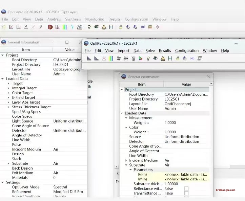Screen dimensions: 245x201
Task: Open Synthesis menu in OptiLayer
Action: click(73, 19)
